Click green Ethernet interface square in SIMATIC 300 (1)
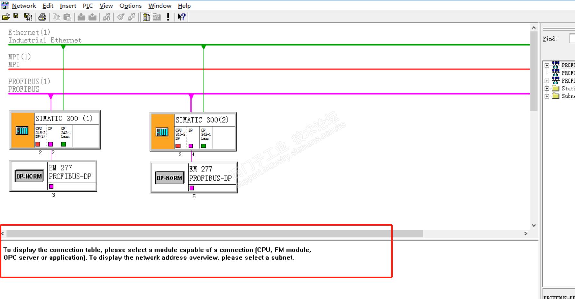The width and height of the screenshot is (575, 299). click(x=63, y=144)
